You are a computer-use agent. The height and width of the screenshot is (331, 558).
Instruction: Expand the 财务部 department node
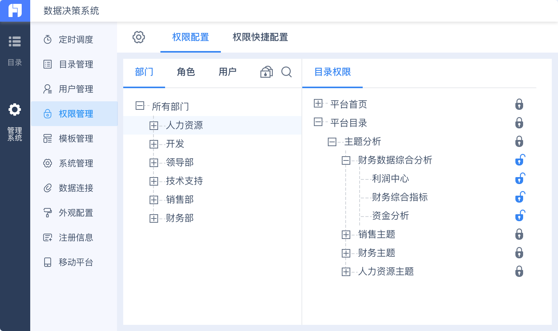click(154, 218)
